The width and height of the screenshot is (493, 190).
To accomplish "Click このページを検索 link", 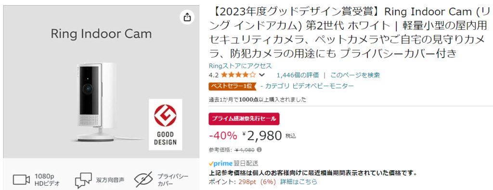I will (355, 75).
